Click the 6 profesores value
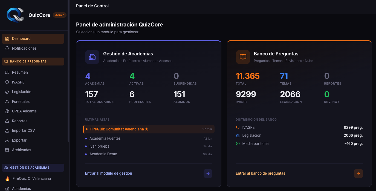 point(132,94)
